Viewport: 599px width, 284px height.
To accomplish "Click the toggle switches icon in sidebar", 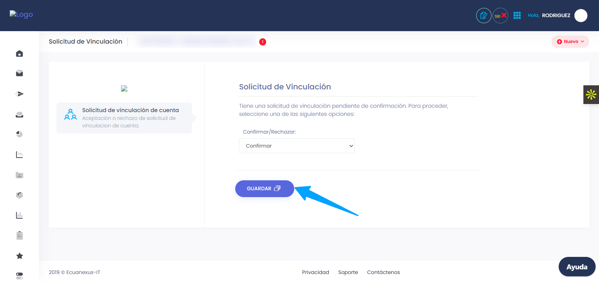I will 19,276.
